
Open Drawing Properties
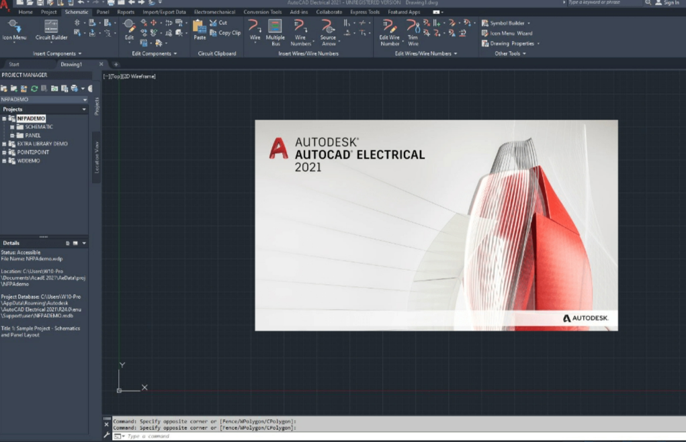[510, 43]
